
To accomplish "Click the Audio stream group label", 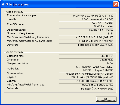I will coord(14,52).
